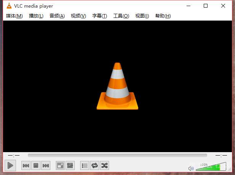Open the 字幕(T) menu
This screenshot has width=235, height=175.
[x=100, y=16]
